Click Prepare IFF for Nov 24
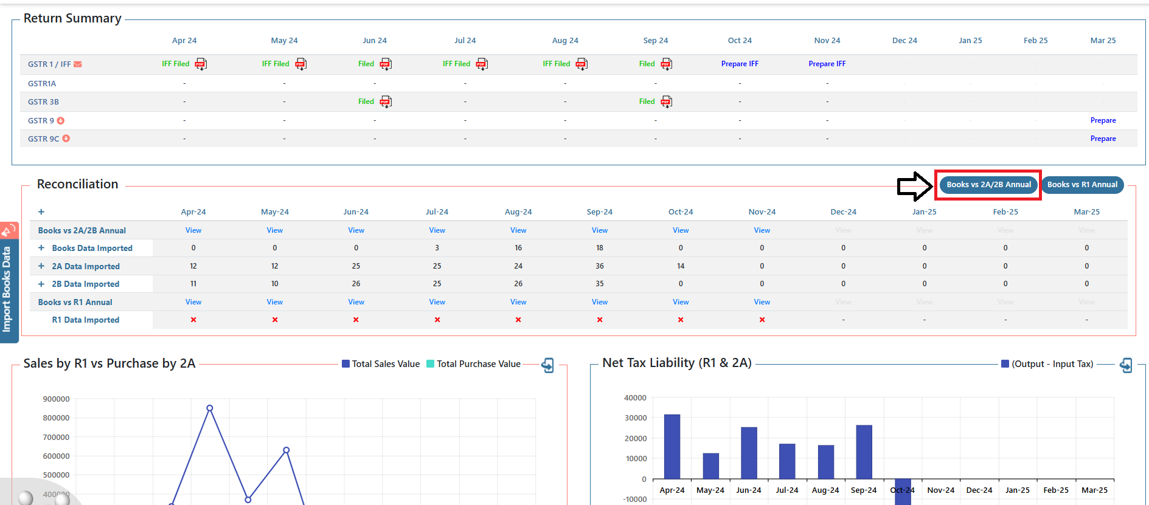Image resolution: width=1149 pixels, height=505 pixels. pyautogui.click(x=827, y=64)
